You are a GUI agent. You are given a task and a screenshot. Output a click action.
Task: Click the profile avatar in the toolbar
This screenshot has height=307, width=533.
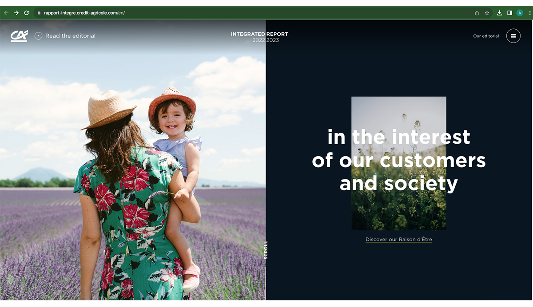click(520, 13)
